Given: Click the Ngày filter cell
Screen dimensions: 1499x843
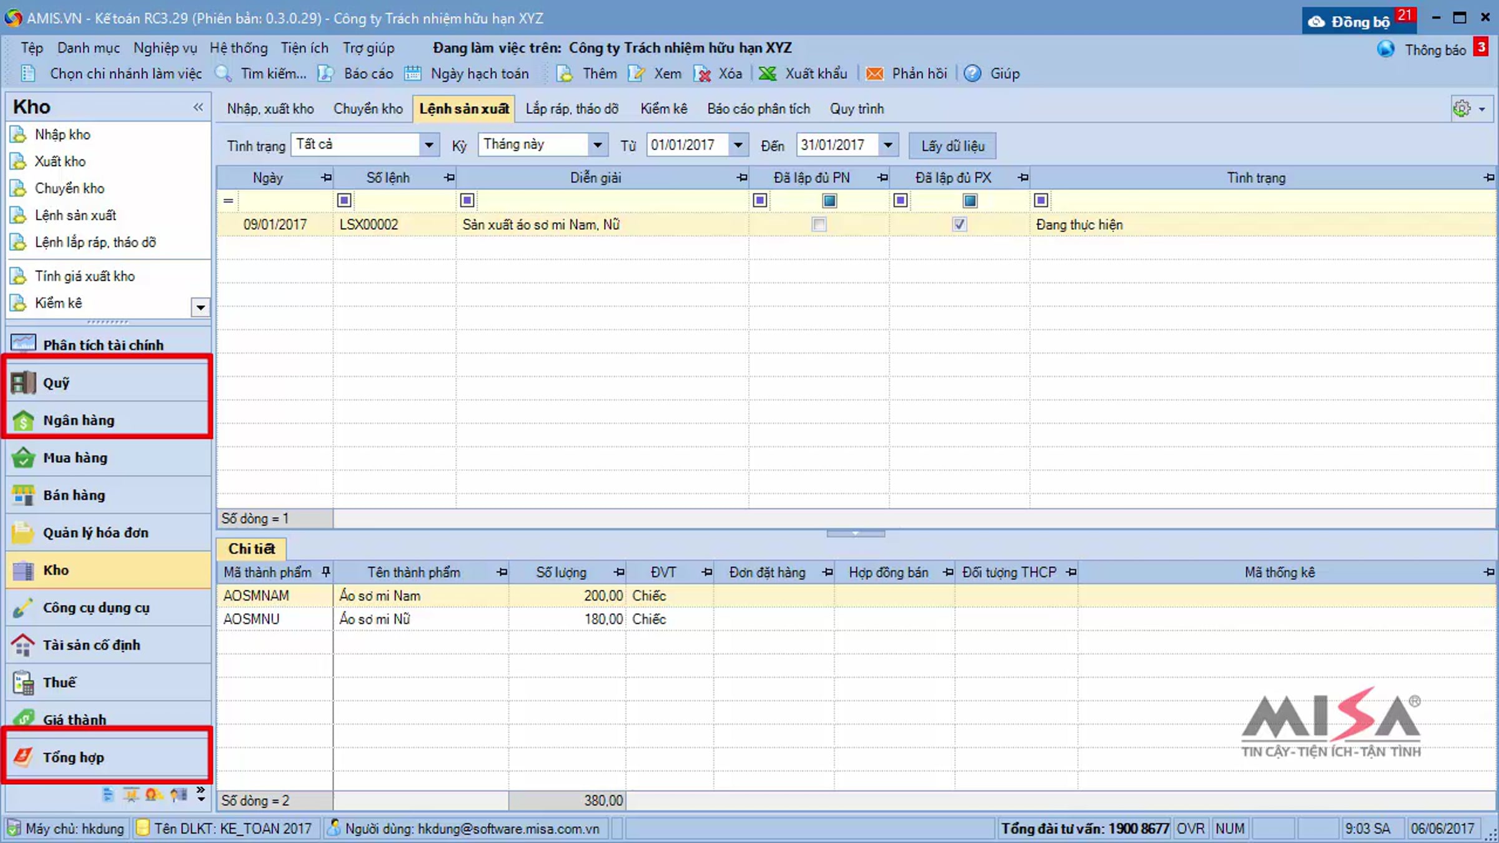Looking at the screenshot, I should click(x=285, y=200).
